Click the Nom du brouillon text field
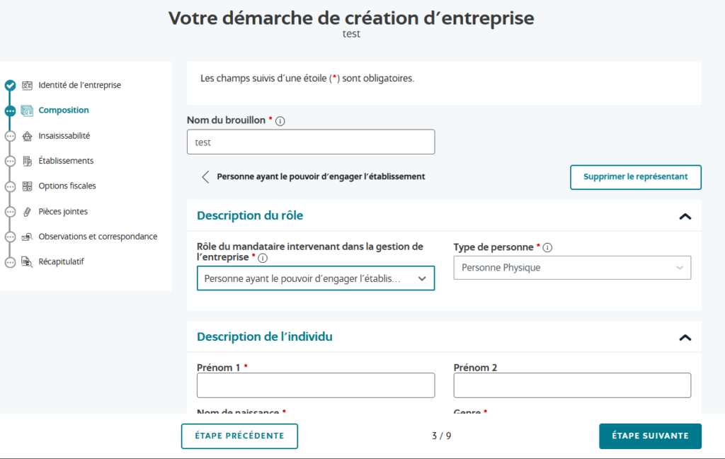This screenshot has width=725, height=459. pyautogui.click(x=311, y=142)
